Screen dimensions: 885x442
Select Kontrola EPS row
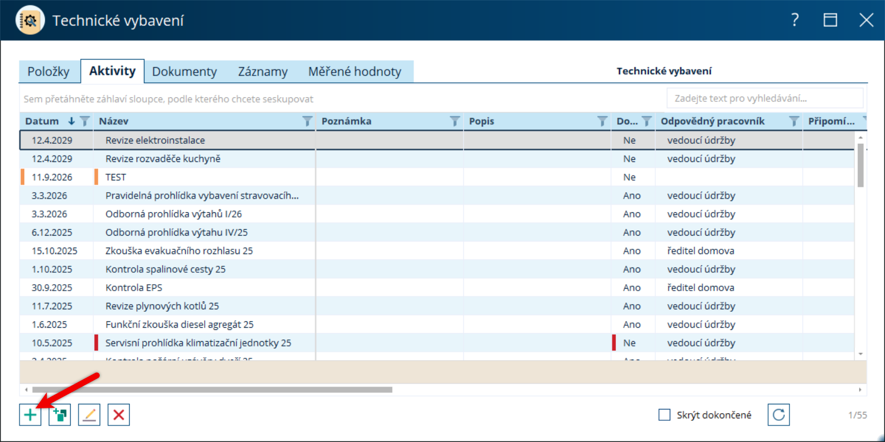pos(438,288)
